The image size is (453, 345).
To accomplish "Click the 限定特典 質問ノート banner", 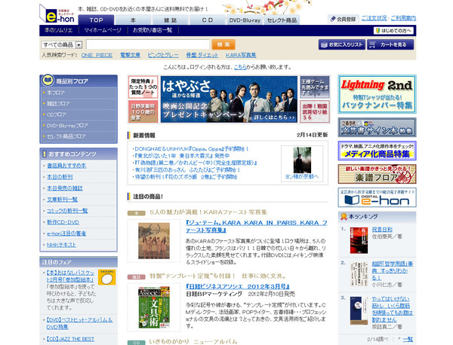I will click(x=143, y=87).
